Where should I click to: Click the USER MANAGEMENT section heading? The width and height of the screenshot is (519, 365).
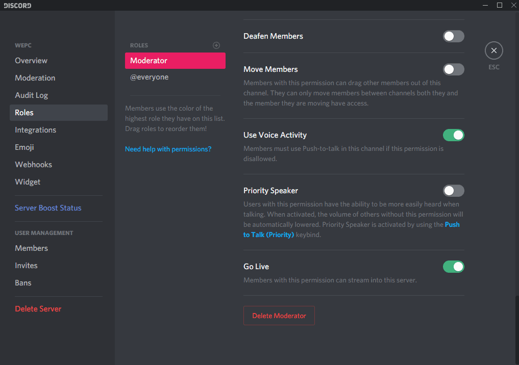pos(44,233)
